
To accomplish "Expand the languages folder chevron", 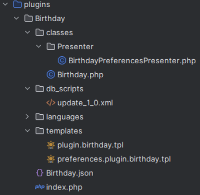I will 27,117.
